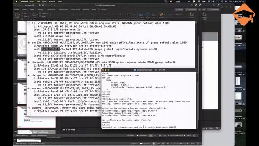Select slide 128 thumbnail in slide panel
Image resolution: width=259 pixels, height=146 pixels.
22,93
